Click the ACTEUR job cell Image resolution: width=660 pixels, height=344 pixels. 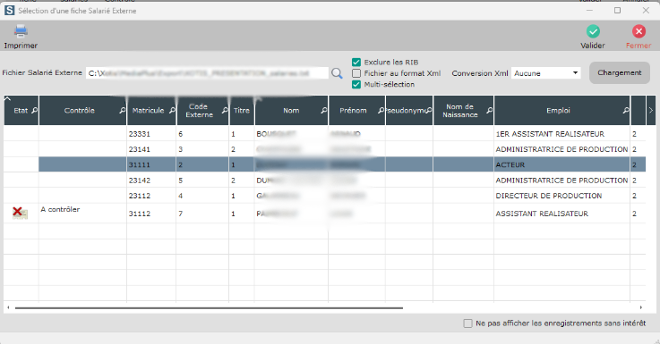coord(561,164)
